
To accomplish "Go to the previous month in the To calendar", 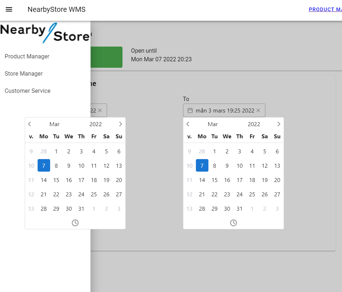I will pos(188,124).
